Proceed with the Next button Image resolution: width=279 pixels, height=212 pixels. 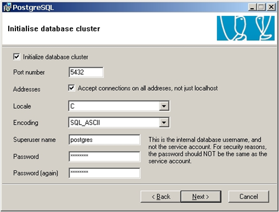point(201,197)
